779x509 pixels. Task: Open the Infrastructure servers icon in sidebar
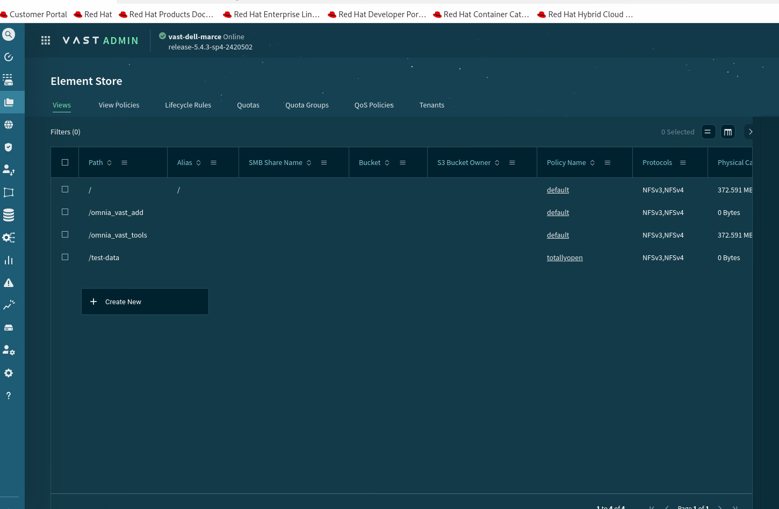(8, 80)
